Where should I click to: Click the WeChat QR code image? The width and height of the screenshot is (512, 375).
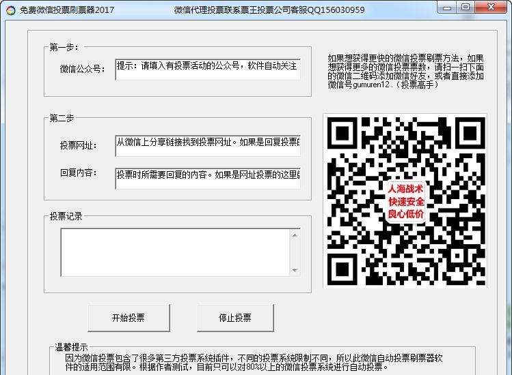405,201
